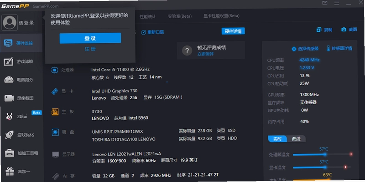Click the GamePP logo

15,6
